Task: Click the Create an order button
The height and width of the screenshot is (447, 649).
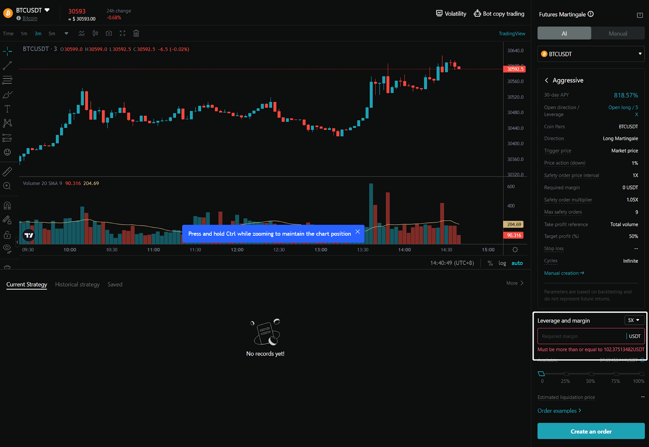Action: 591,431
